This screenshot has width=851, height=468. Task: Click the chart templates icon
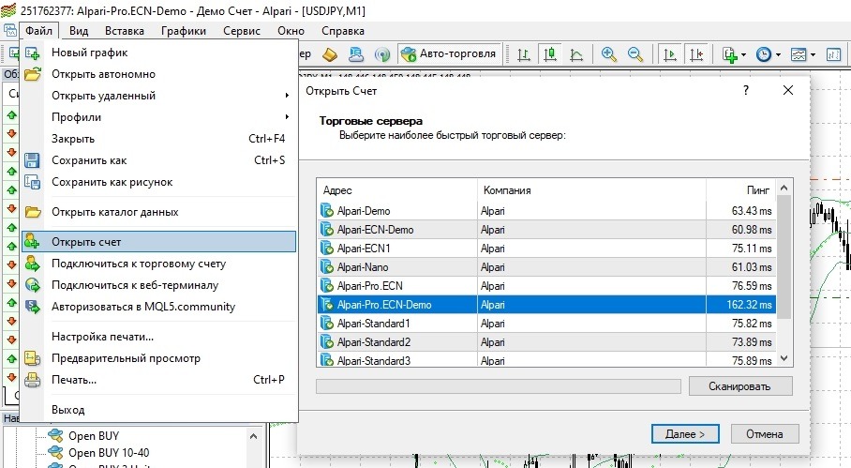tap(799, 54)
